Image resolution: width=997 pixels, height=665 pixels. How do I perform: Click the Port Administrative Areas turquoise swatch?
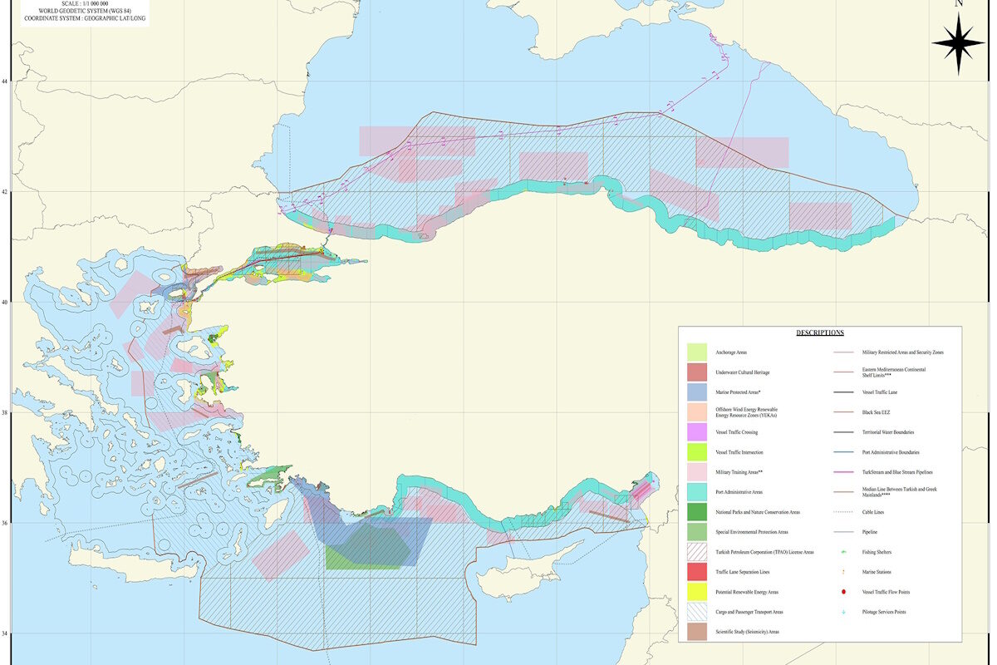coord(698,492)
